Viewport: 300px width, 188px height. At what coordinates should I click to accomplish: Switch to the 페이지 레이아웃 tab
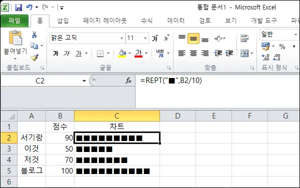(x=105, y=20)
